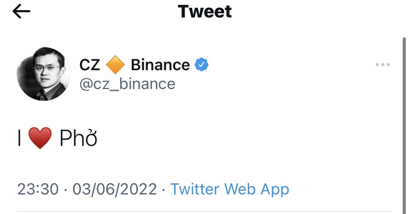The width and height of the screenshot is (409, 214).
Task: Click the 03/06/2022 date
Action: point(115,189)
